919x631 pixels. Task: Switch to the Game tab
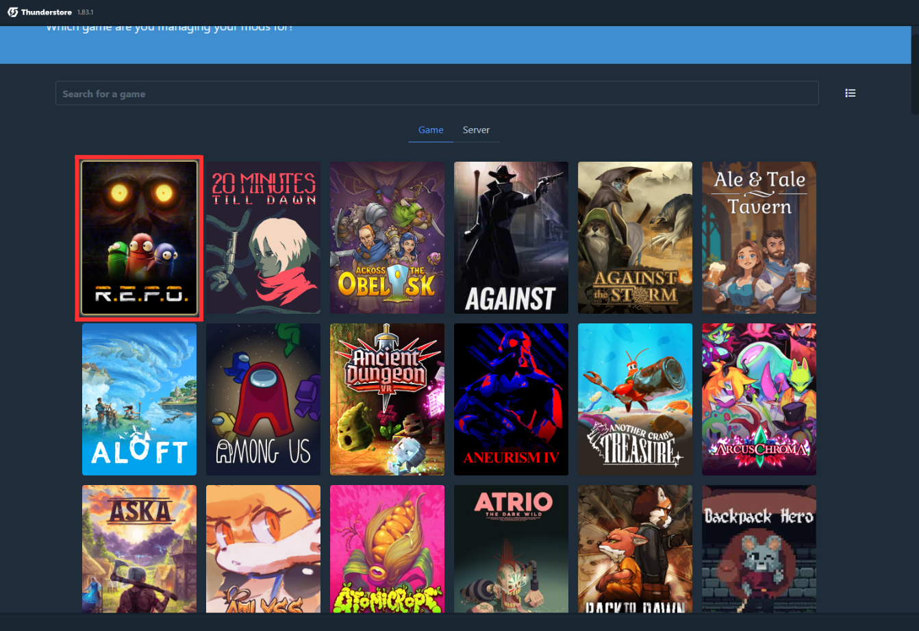click(x=431, y=130)
